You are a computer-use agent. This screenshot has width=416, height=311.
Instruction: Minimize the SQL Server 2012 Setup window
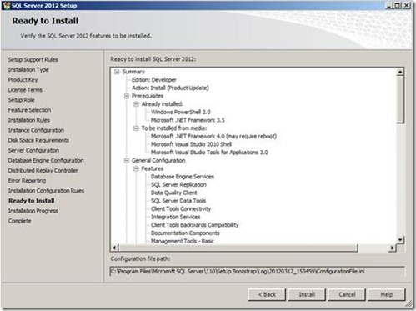point(389,5)
